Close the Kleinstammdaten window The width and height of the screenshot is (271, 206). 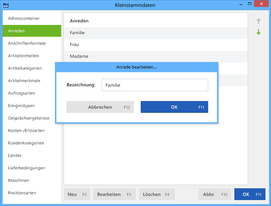pyautogui.click(x=262, y=4)
